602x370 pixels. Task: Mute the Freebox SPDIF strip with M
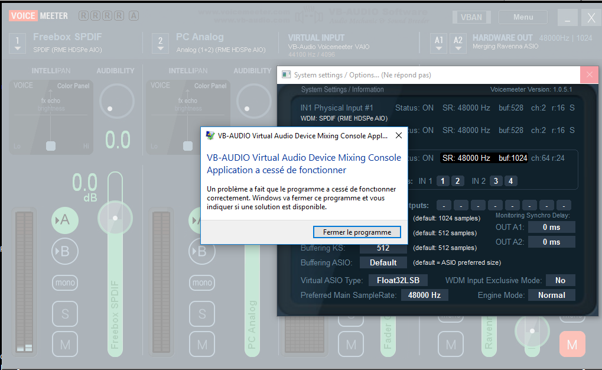65,344
